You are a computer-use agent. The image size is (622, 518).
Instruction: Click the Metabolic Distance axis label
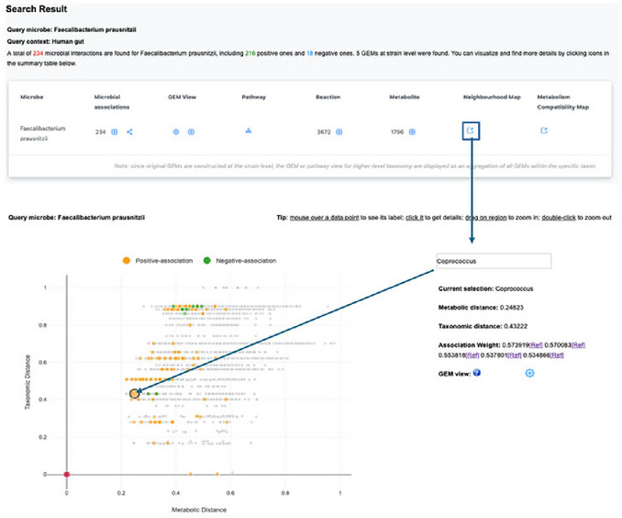[x=199, y=510]
